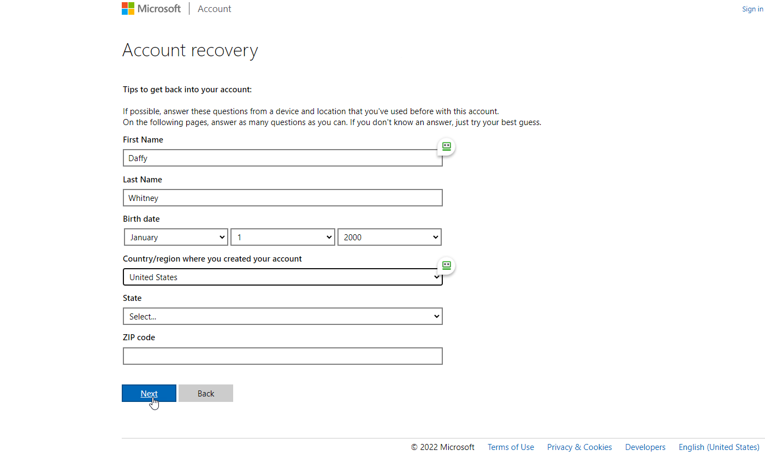Click the Sign in link
This screenshot has width=765, height=462.
[752, 9]
